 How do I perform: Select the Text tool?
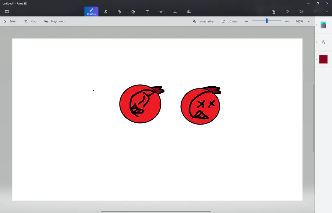(147, 12)
